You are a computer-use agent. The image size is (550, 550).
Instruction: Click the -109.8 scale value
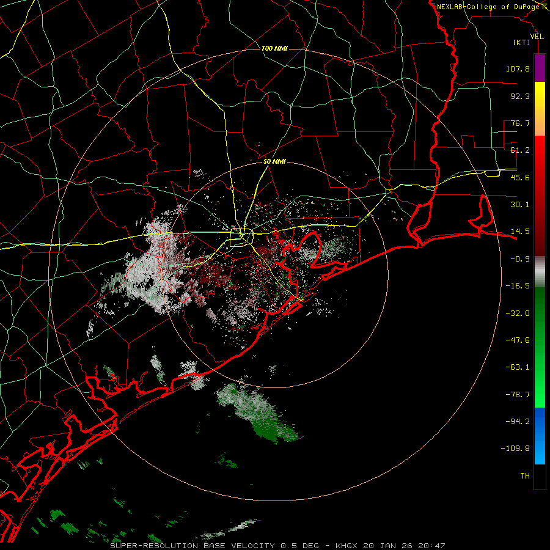pos(515,449)
